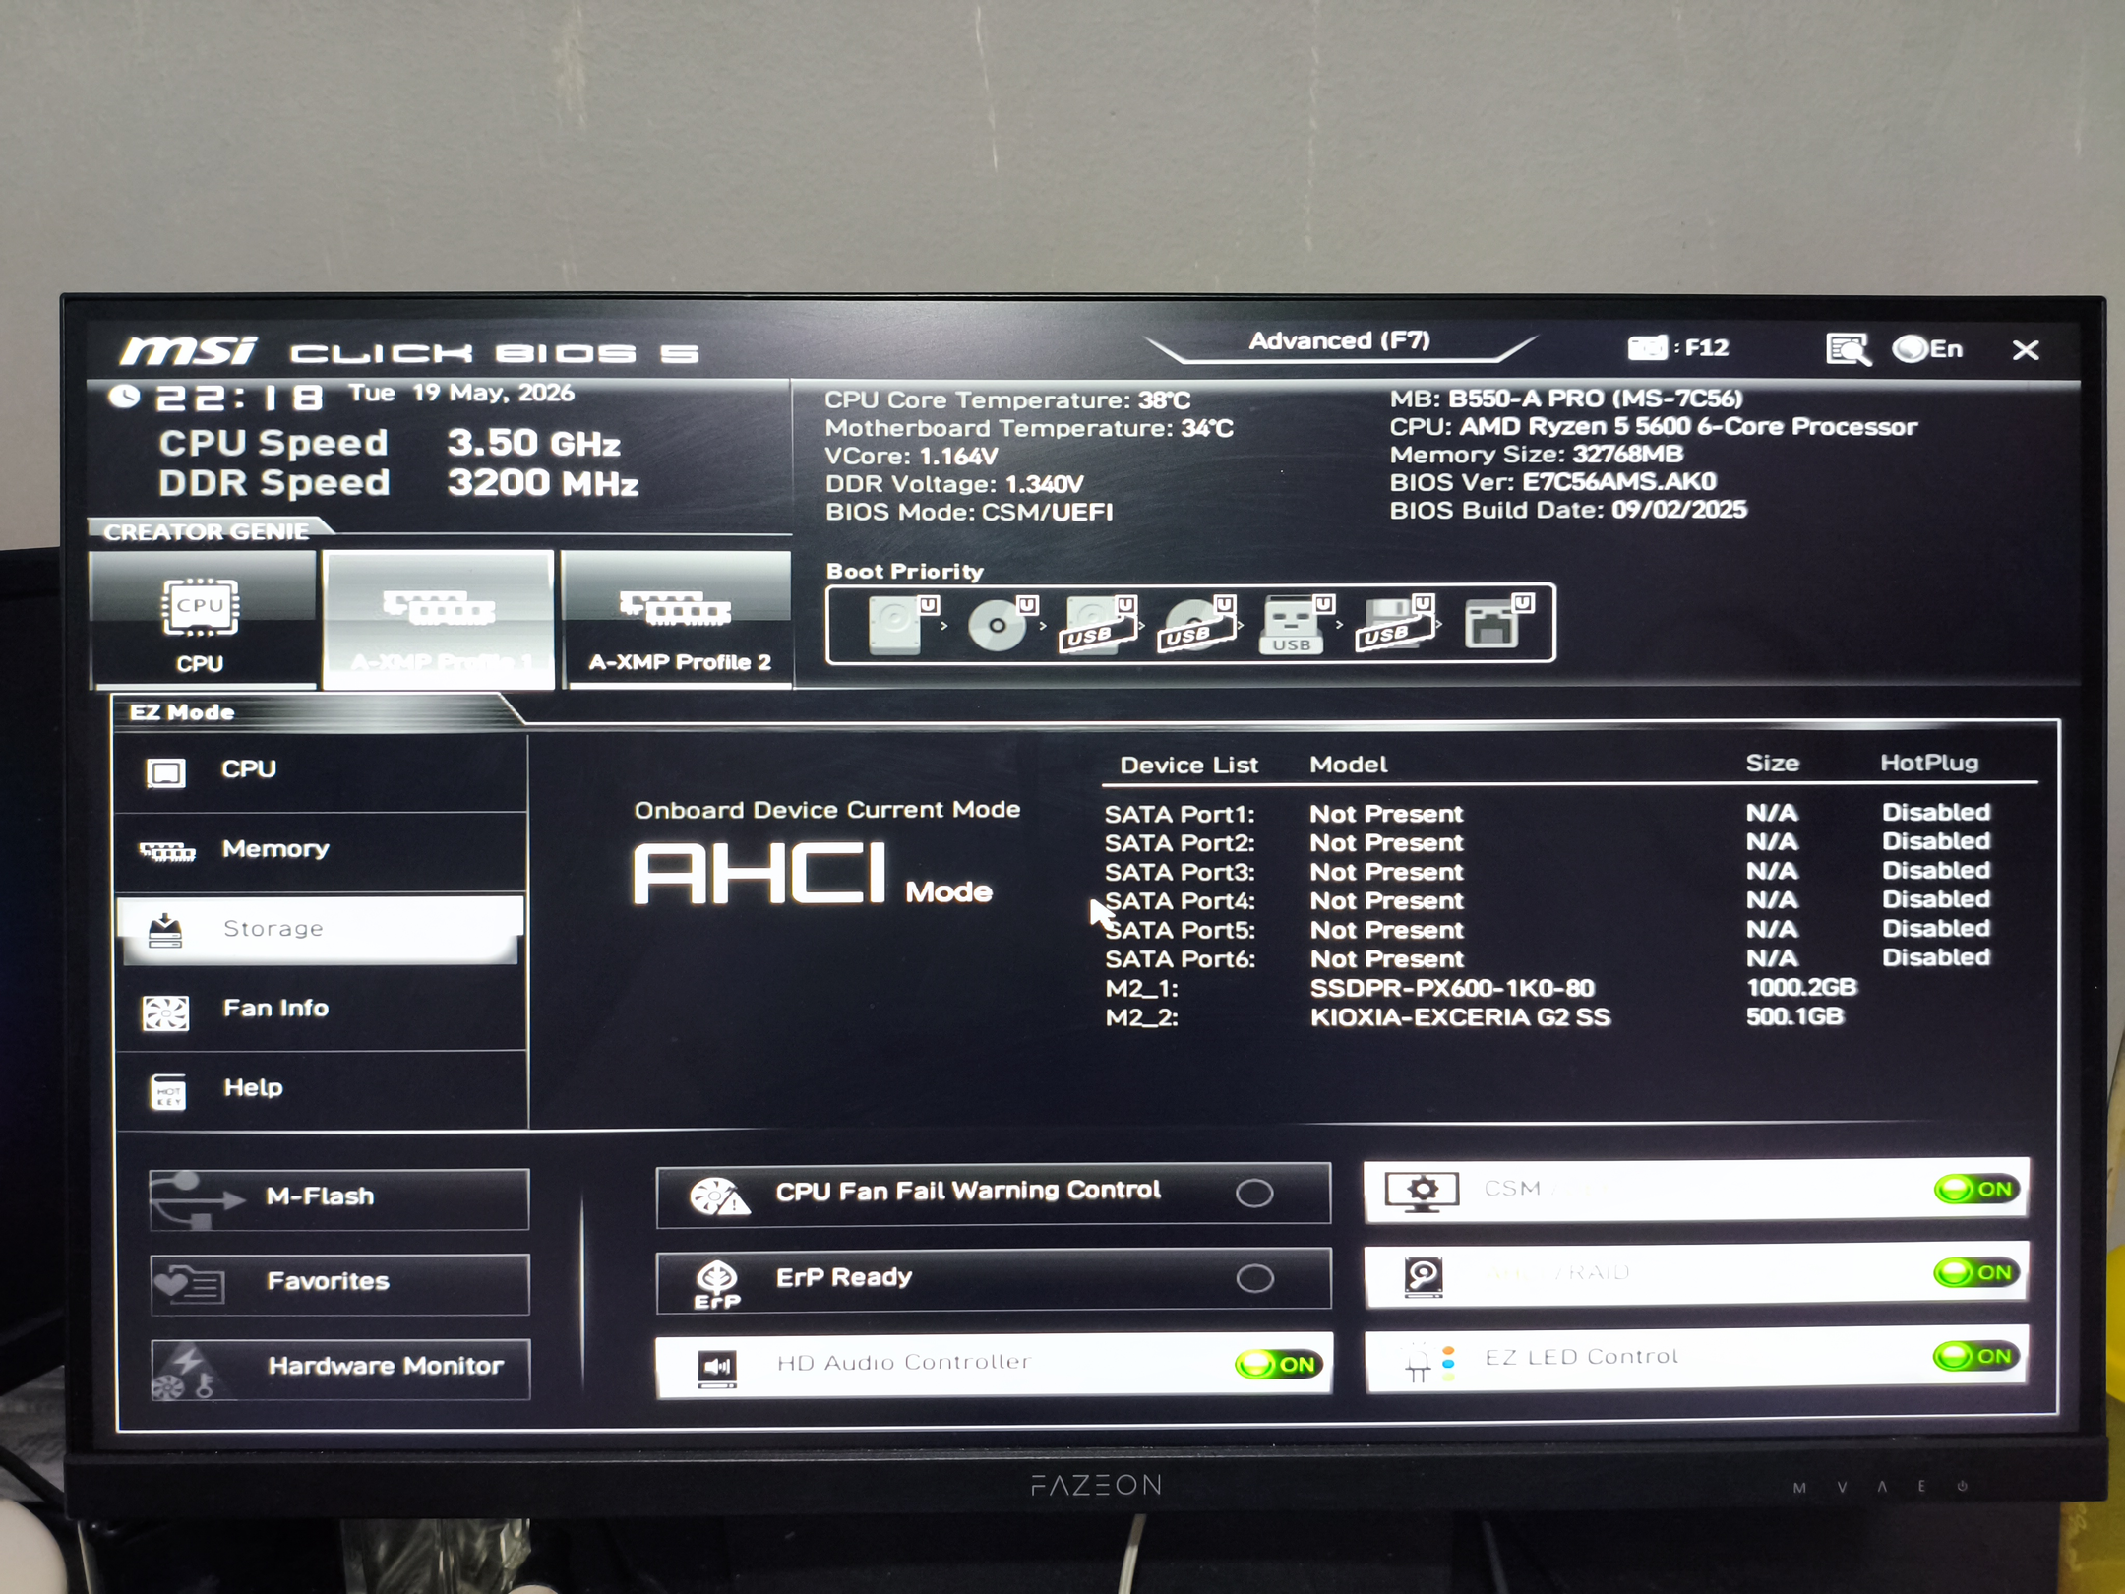
Task: Select the Storage section
Action: (x=320, y=930)
